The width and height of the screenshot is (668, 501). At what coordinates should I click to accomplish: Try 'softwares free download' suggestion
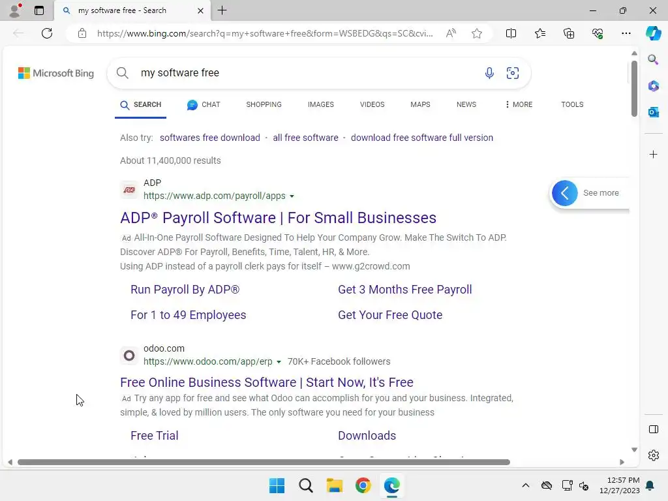click(x=209, y=138)
